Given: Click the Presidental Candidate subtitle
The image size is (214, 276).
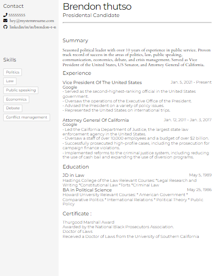Looking at the screenshot, I should pyautogui.click(x=91, y=15).
